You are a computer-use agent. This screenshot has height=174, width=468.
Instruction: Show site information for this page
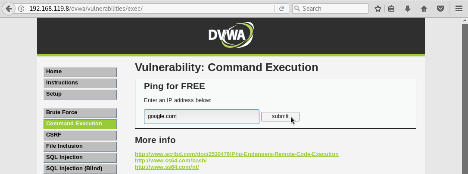(21, 9)
